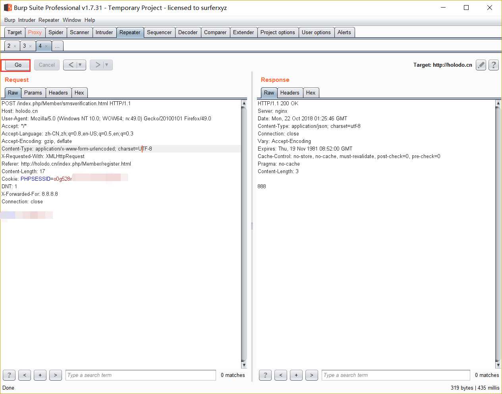The image size is (502, 394).
Task: Open the Repeater menu in menu bar
Action: [49, 20]
